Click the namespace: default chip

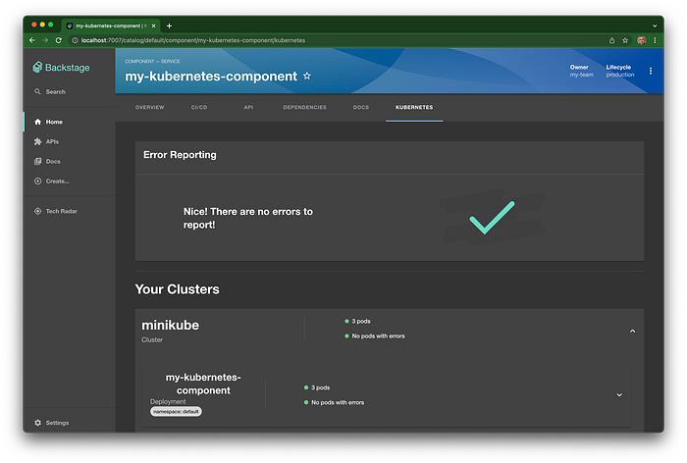tap(176, 412)
